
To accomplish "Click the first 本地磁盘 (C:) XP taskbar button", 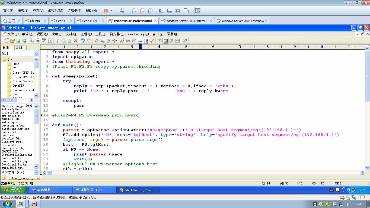I will point(51,190).
